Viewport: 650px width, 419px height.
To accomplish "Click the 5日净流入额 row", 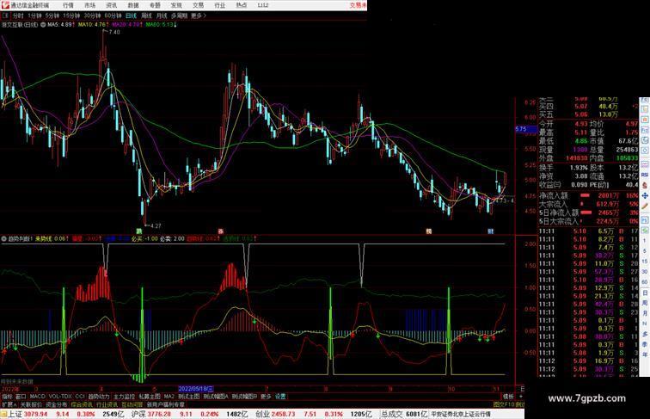I will coord(588,213).
